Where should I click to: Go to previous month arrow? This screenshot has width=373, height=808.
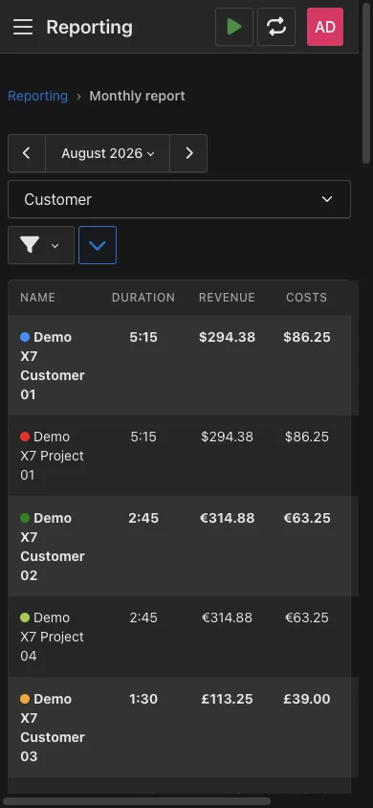coord(27,153)
